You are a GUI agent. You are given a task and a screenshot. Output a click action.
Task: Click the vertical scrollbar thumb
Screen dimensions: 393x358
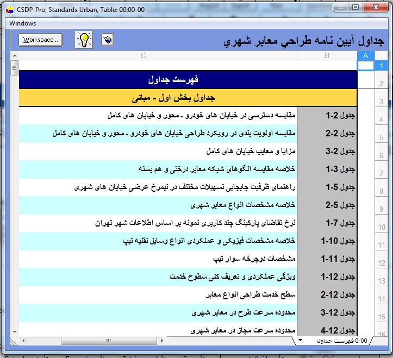coord(15,68)
